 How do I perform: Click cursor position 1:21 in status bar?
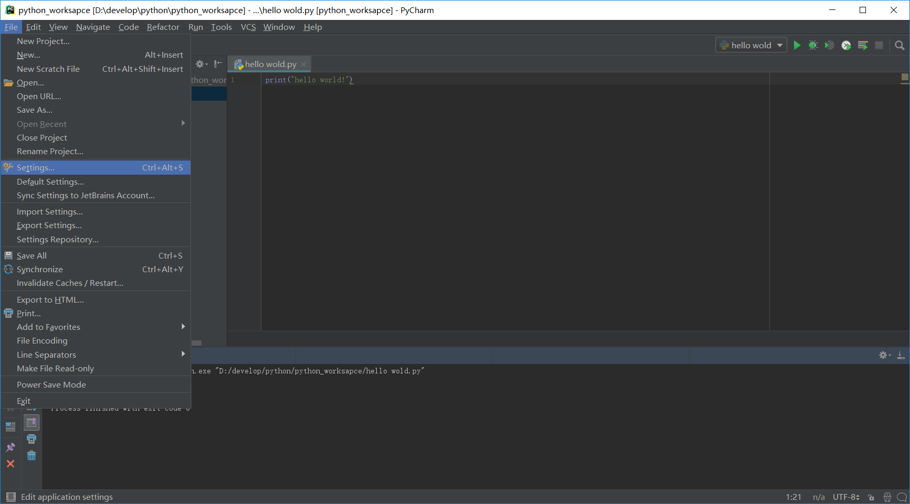point(793,497)
